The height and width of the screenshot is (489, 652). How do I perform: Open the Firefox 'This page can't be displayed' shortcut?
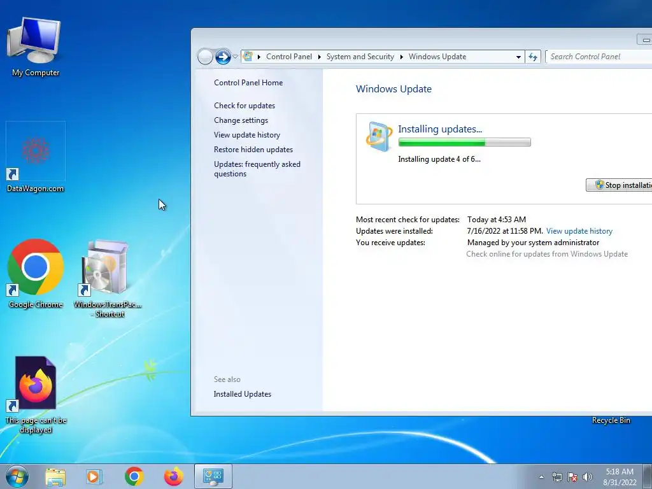(36, 395)
